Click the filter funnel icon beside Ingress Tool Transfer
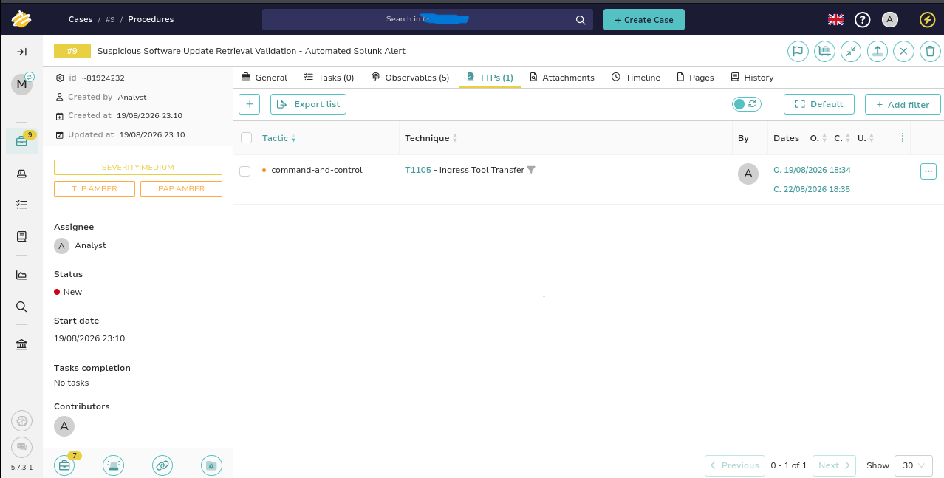 tap(531, 170)
